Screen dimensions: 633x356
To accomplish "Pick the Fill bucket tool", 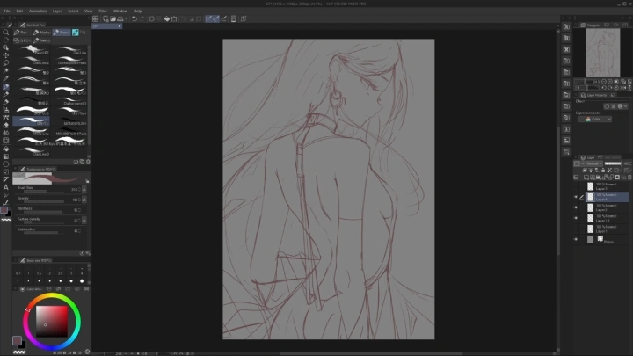I will [6, 148].
